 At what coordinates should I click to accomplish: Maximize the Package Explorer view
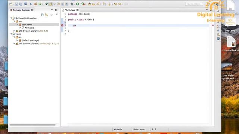56,10
